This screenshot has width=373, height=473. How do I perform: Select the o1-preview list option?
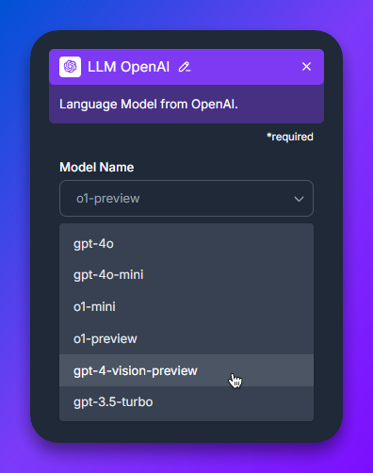point(186,338)
